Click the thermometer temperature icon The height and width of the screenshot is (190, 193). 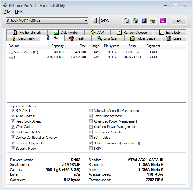[x=96, y=21]
